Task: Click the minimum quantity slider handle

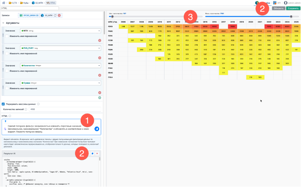Action: (x=112, y=16)
